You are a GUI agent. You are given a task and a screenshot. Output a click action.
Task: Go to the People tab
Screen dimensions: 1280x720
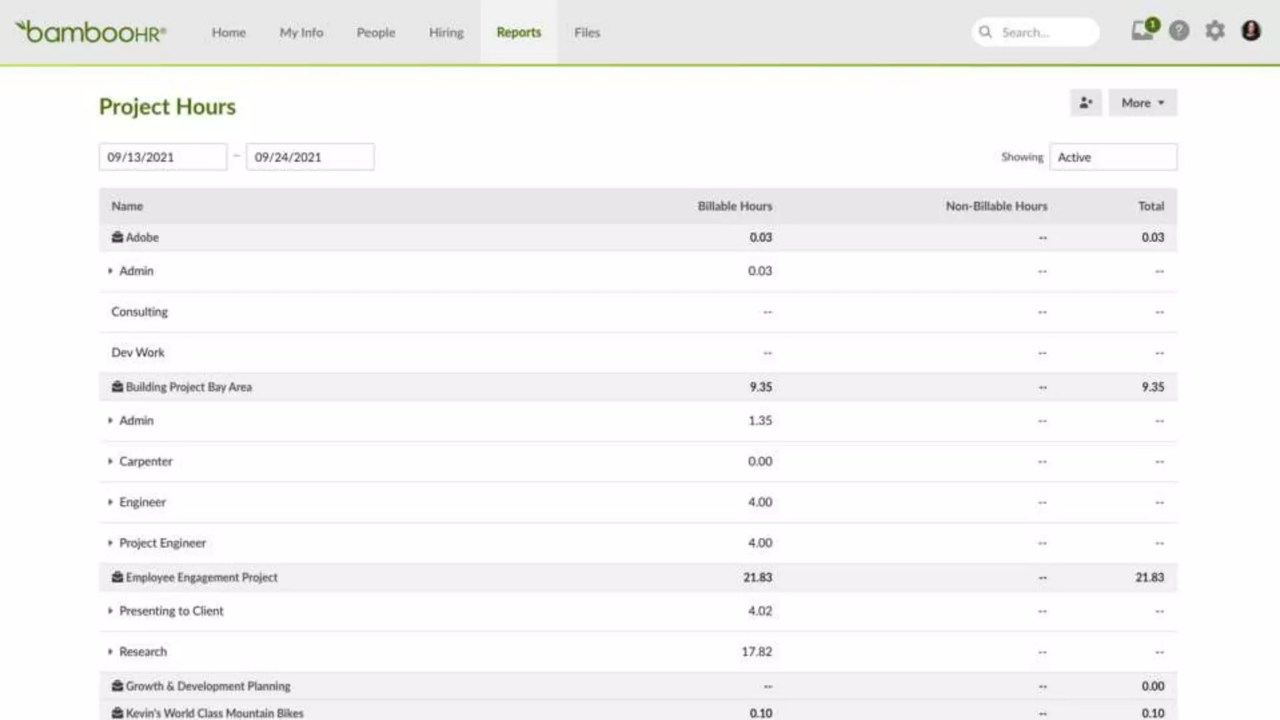(376, 32)
